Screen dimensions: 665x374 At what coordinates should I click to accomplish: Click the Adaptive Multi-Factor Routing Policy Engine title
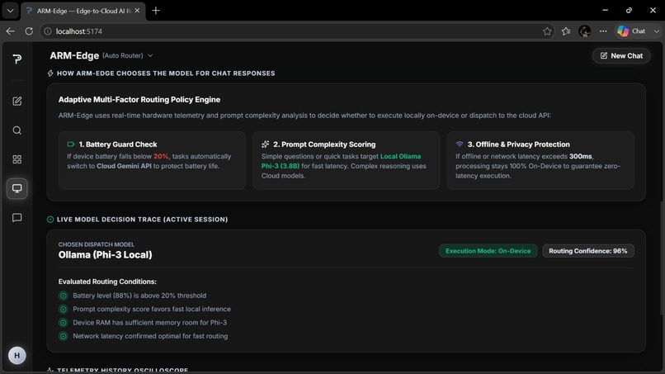click(x=139, y=100)
